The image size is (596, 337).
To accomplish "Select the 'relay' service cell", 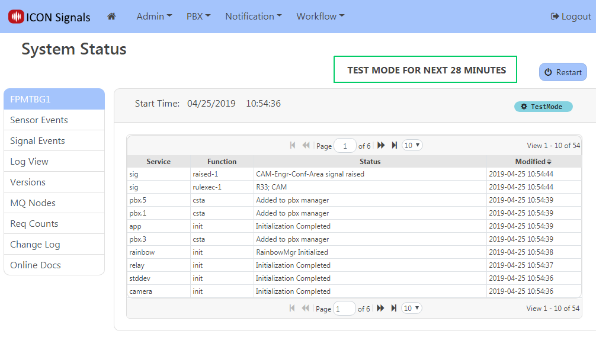I will pyautogui.click(x=159, y=265).
